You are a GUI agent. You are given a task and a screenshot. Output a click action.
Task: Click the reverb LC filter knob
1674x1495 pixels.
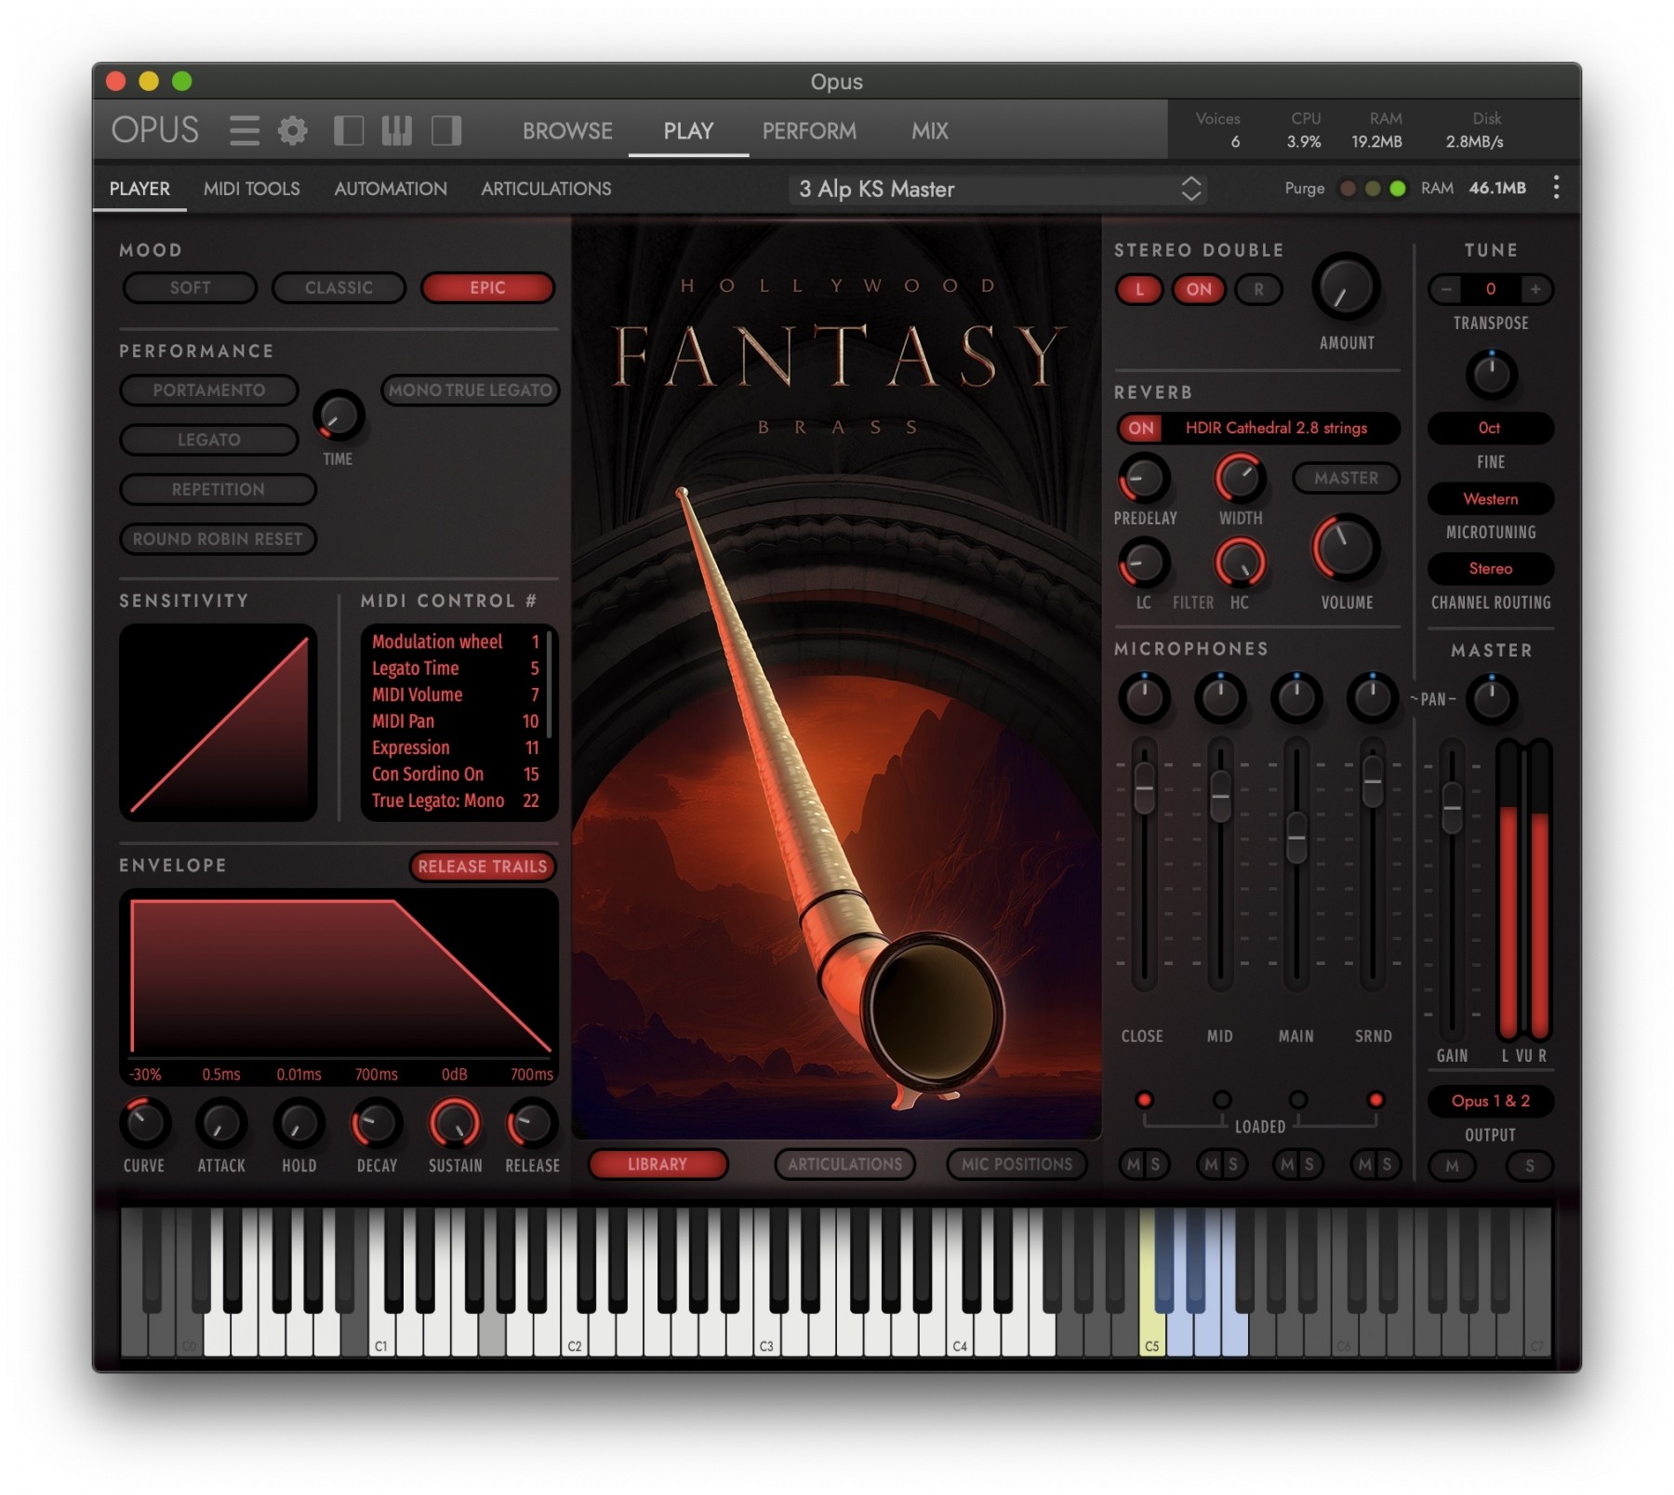click(x=1144, y=562)
